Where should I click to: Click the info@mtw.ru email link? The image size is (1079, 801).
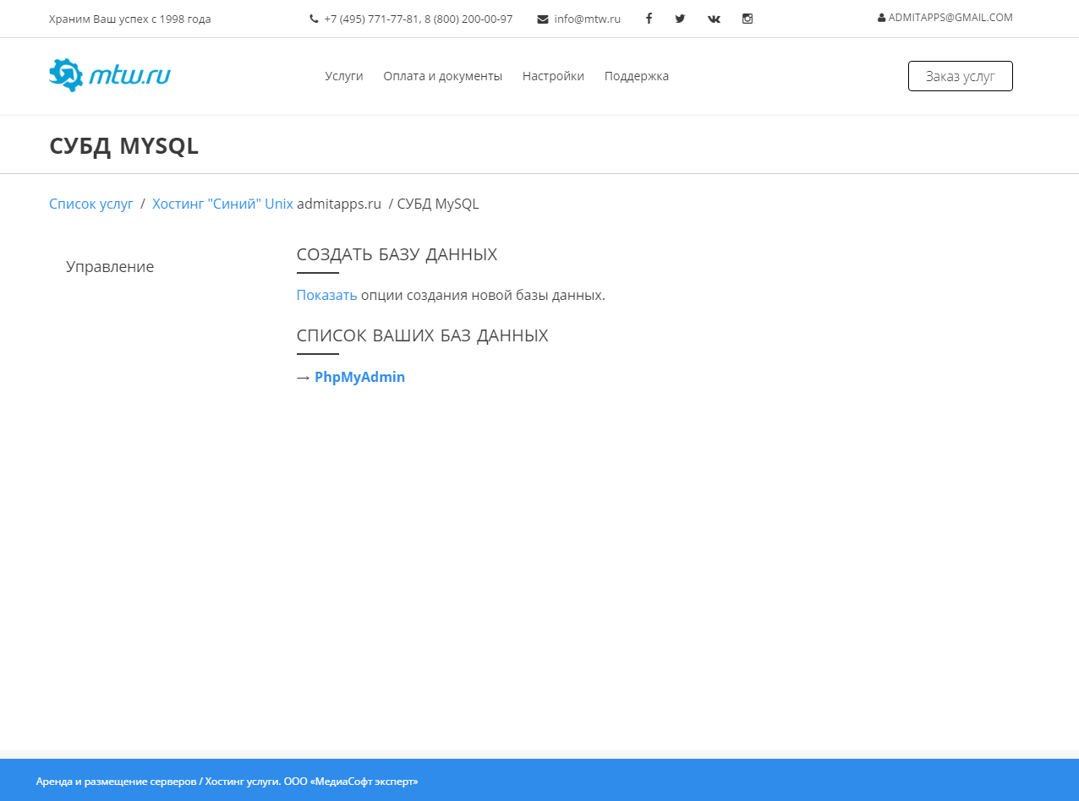coord(588,19)
